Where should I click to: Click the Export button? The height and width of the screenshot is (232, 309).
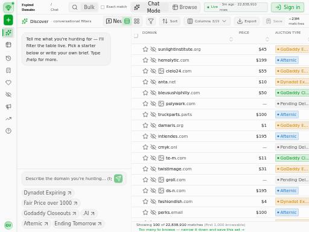click(247, 21)
